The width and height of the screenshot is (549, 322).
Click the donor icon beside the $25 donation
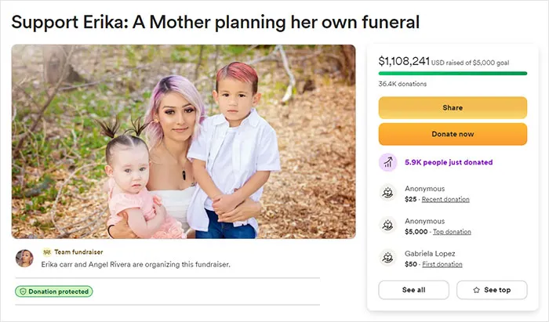tap(388, 193)
